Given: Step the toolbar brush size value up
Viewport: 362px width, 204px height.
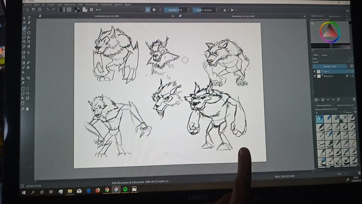Looking at the screenshot, I should [x=217, y=9].
